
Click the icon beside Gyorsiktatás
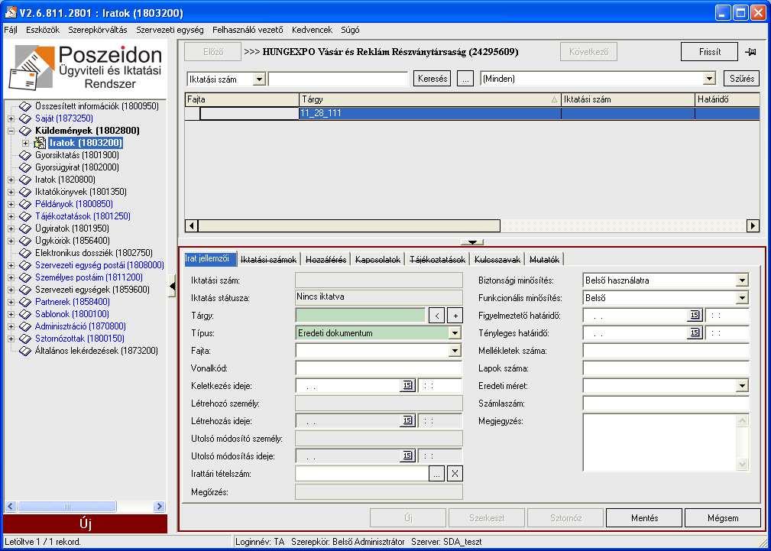click(25, 155)
